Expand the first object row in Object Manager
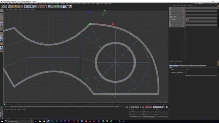219x123 pixels. (x=170, y=8)
